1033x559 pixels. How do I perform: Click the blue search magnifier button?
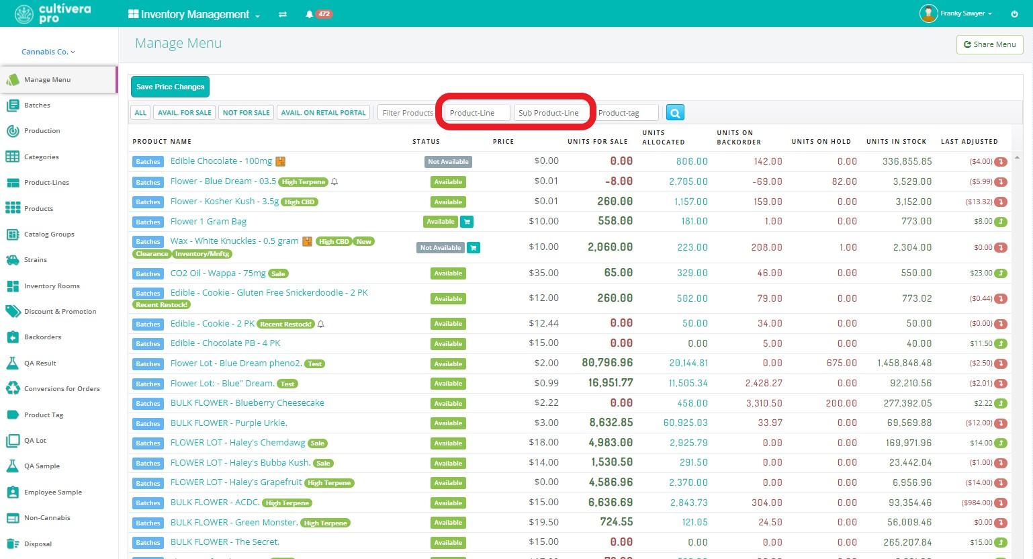point(675,113)
